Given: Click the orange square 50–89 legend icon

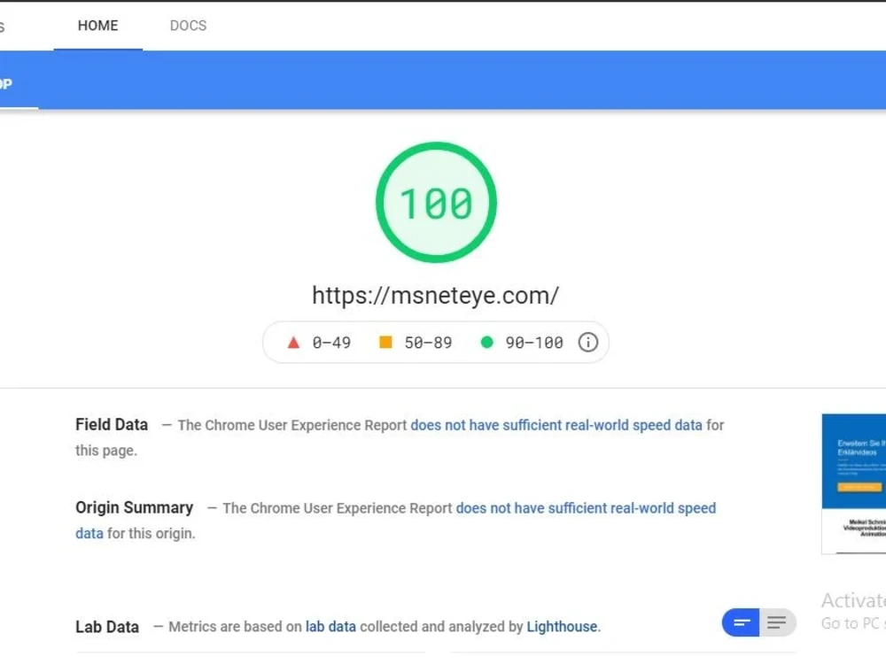Looking at the screenshot, I should tap(385, 342).
